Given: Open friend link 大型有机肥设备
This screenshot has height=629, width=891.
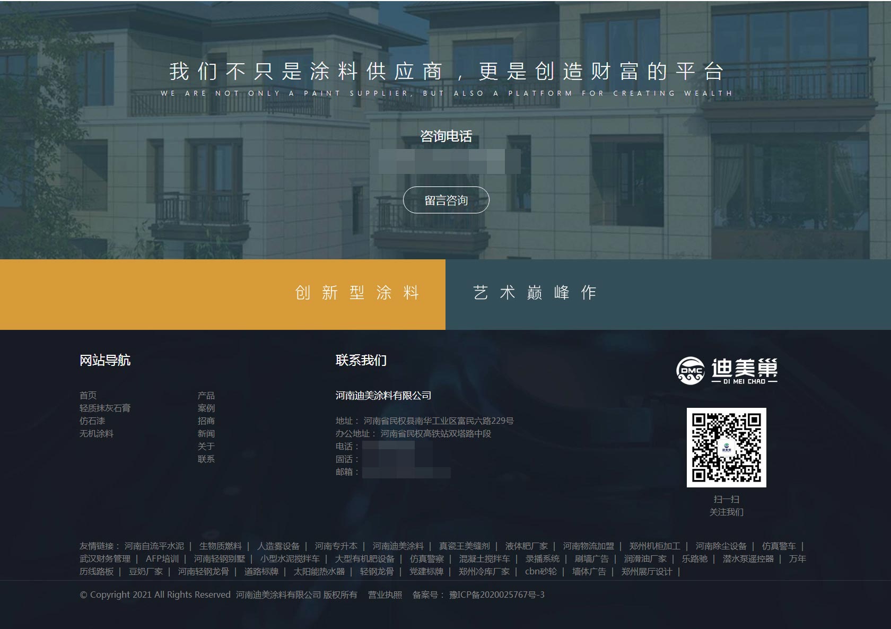Looking at the screenshot, I should pos(365,558).
